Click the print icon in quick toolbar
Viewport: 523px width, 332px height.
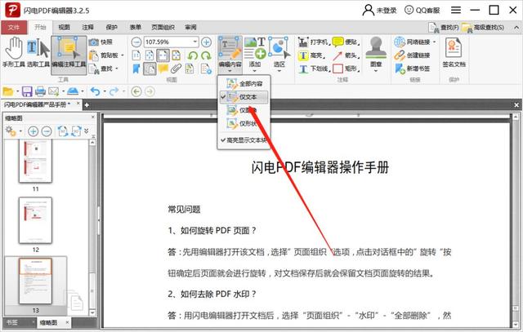click(x=40, y=91)
